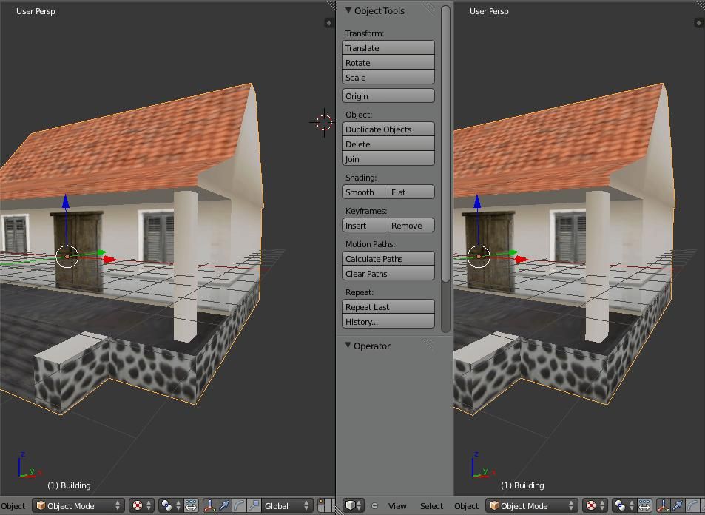Collapse header menus with the minus icon

374,506
